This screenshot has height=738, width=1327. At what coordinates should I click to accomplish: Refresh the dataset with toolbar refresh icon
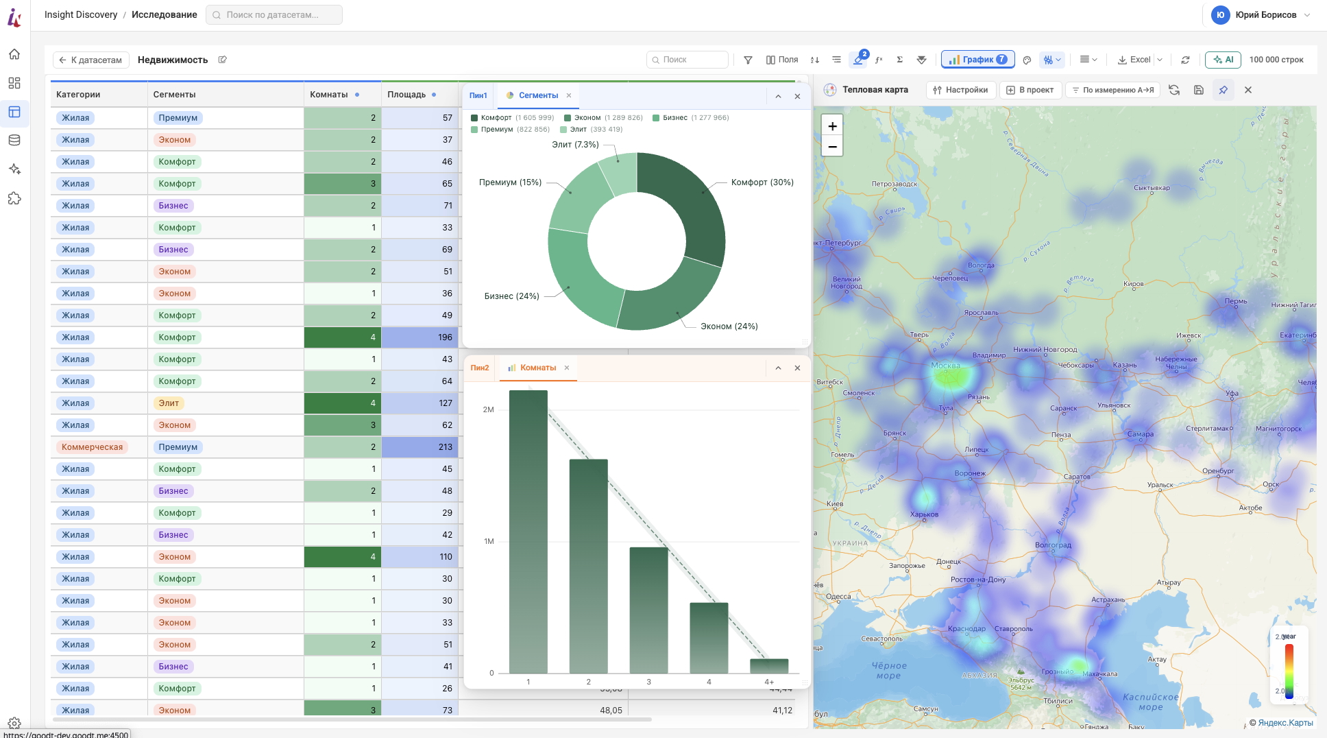pos(1185,60)
